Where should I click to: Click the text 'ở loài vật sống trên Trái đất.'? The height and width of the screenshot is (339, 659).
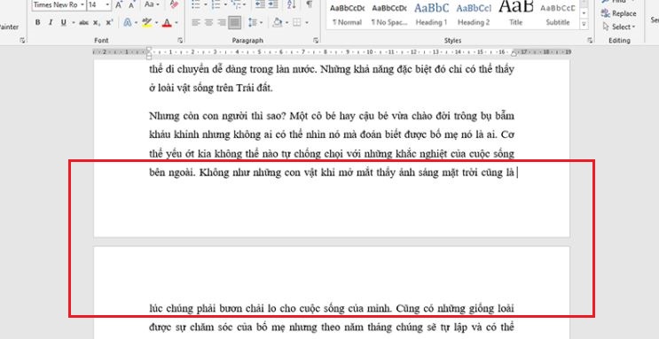coord(210,89)
